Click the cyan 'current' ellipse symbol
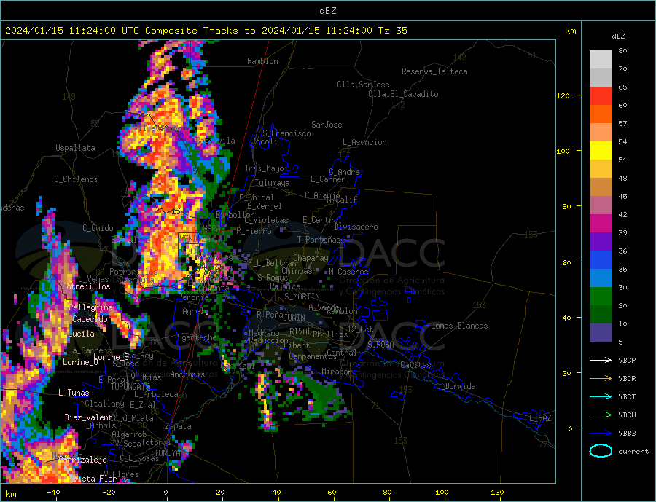This screenshot has width=656, height=502. (x=601, y=451)
